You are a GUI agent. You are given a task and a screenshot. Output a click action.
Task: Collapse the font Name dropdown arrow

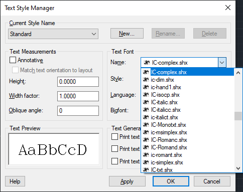[222, 63]
